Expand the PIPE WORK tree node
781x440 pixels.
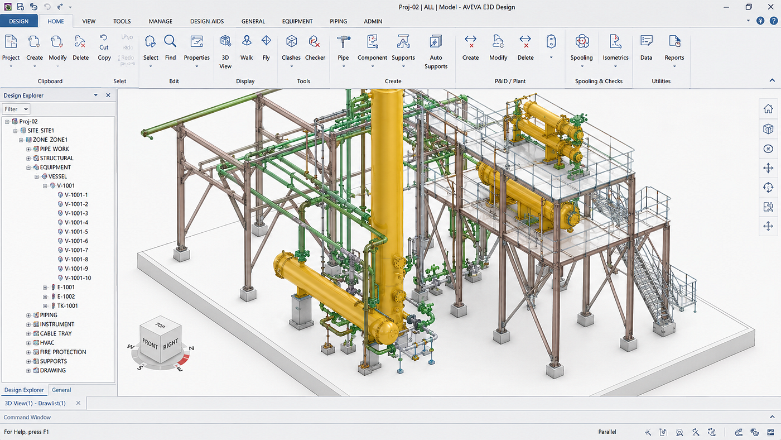click(x=28, y=149)
